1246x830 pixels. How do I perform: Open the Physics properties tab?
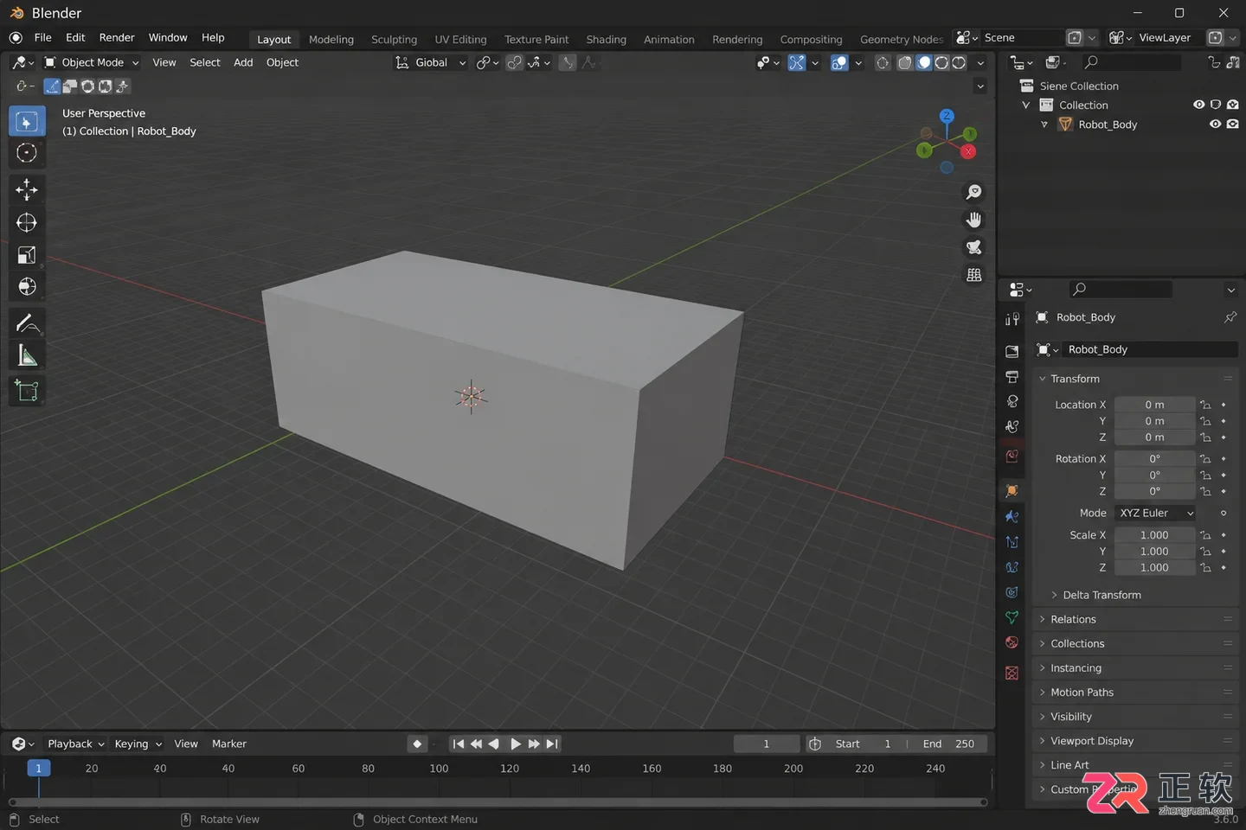click(x=1012, y=567)
